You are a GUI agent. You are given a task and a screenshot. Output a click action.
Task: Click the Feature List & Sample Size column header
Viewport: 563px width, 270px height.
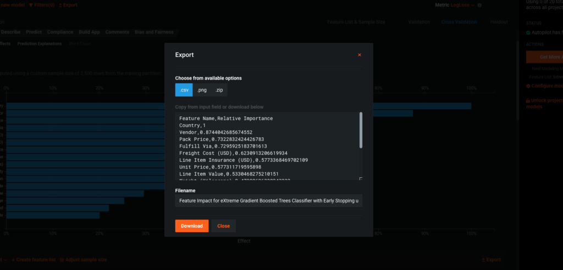coord(356,22)
